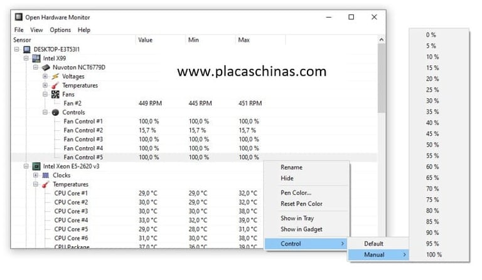Select the Fan #2 row
The height and width of the screenshot is (280, 482).
[195, 103]
